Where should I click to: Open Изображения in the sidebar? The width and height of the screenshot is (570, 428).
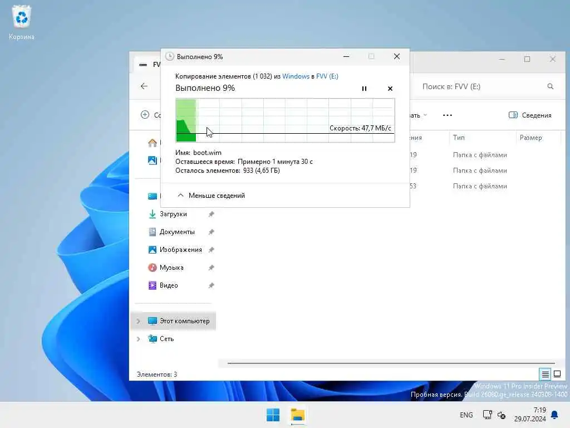pos(181,250)
